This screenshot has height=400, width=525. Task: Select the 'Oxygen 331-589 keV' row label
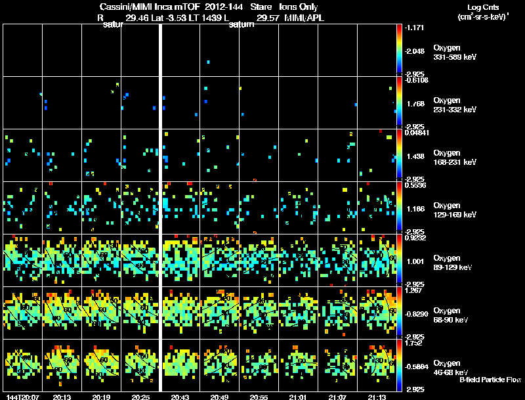coord(455,53)
